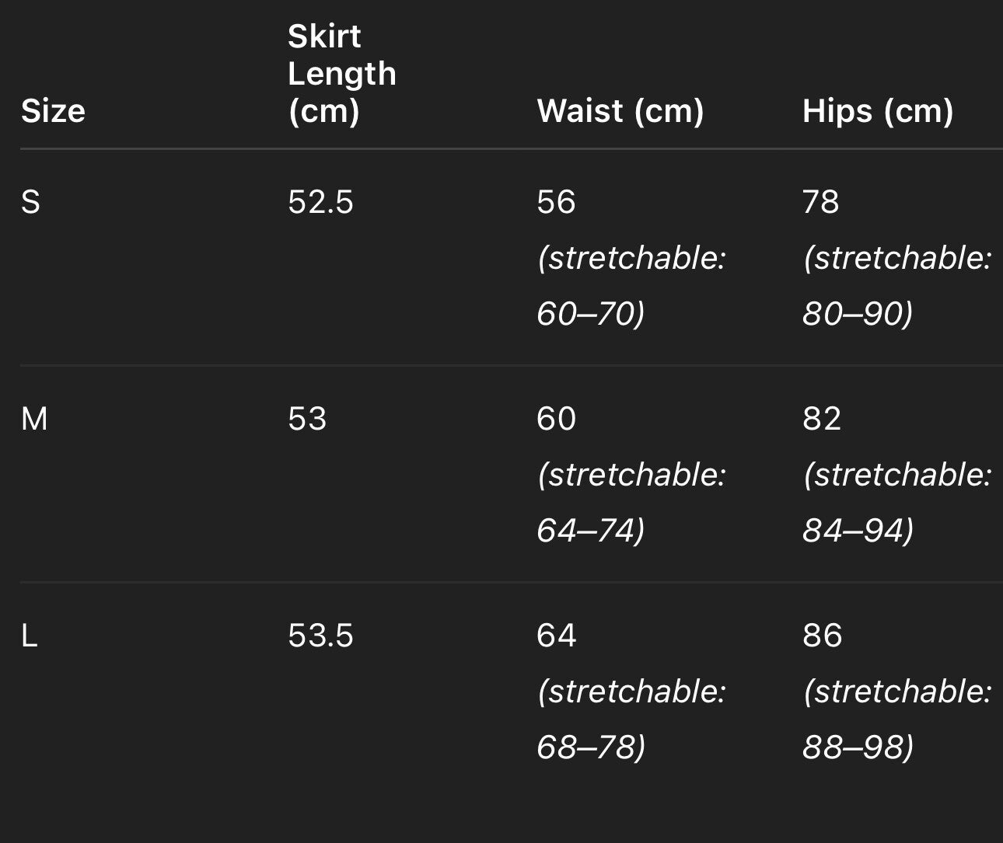Select the skirt length value for size M
Screen dimensions: 1003x843
[307, 419]
